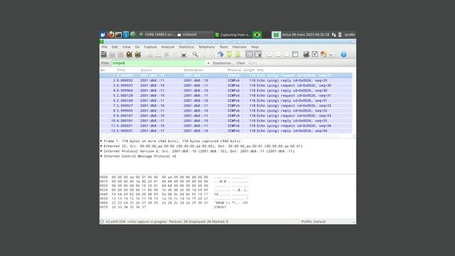Expand the Ethernet II details
The image size is (455, 256).
[x=101, y=146]
